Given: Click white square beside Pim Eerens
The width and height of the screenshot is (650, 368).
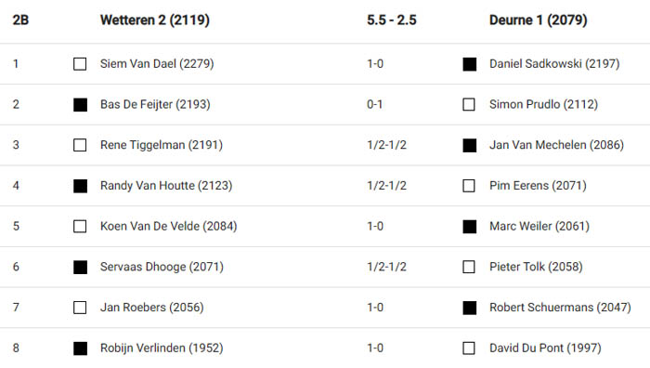Looking at the screenshot, I should coord(469,186).
